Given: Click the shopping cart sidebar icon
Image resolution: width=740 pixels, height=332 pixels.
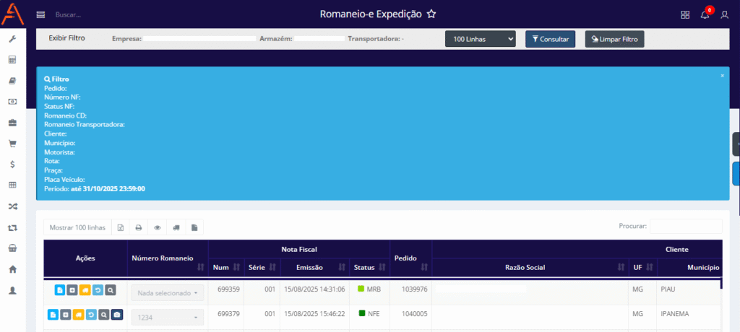Looking at the screenshot, I should pyautogui.click(x=12, y=144).
